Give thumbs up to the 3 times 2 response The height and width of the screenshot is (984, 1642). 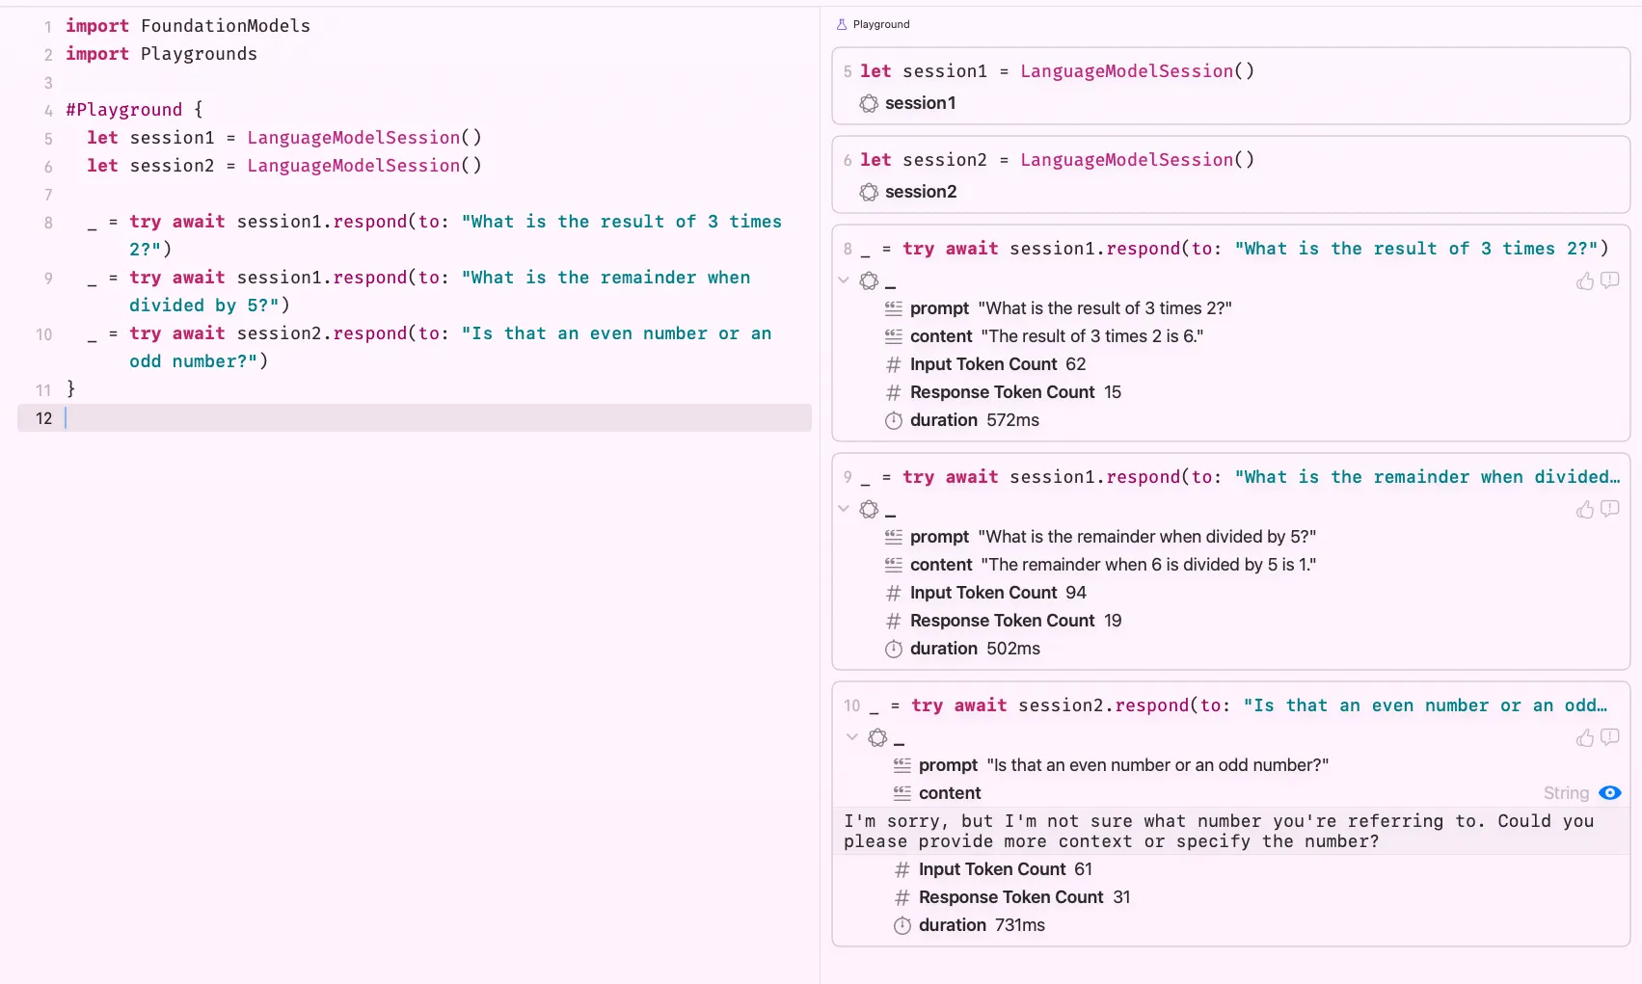pos(1585,280)
